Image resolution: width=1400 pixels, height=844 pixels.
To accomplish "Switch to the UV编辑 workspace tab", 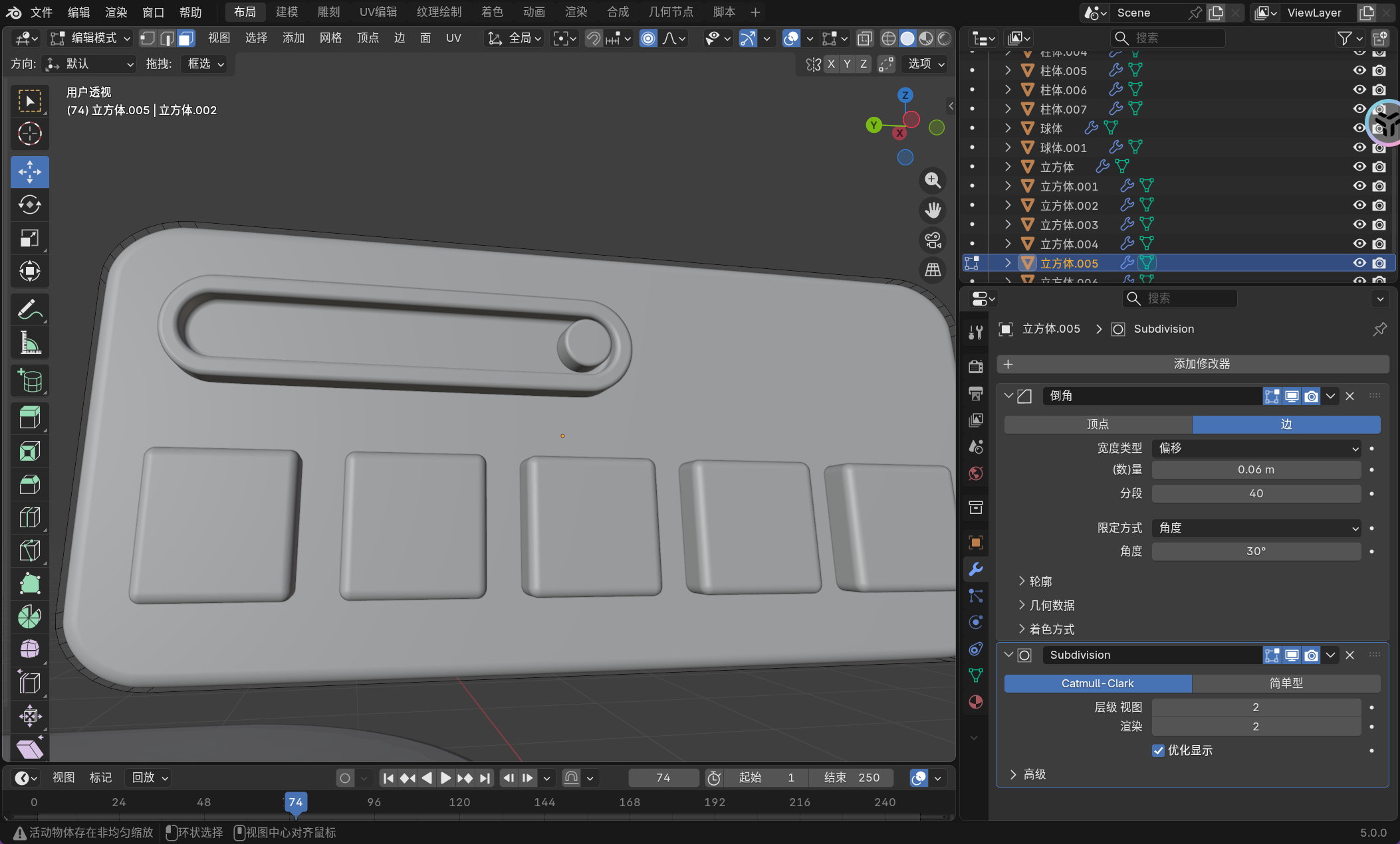I will click(378, 12).
